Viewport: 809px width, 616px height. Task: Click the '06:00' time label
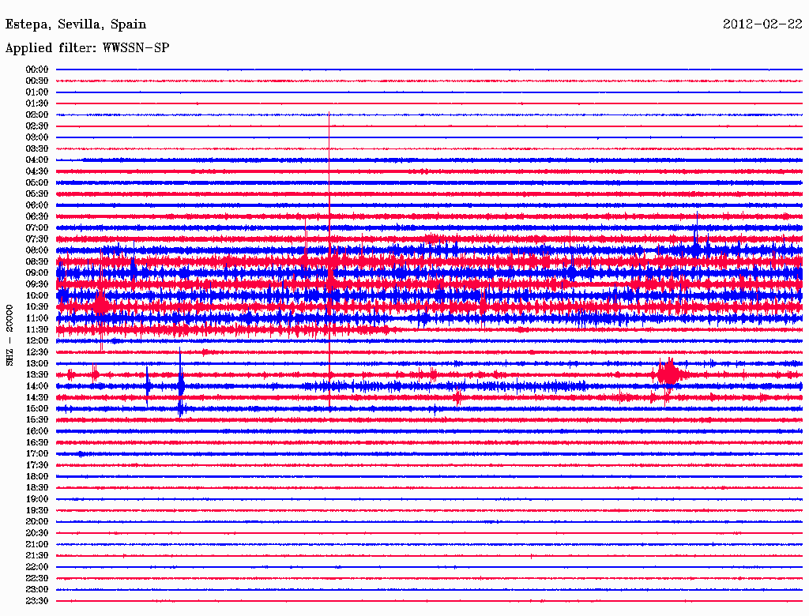36,205
